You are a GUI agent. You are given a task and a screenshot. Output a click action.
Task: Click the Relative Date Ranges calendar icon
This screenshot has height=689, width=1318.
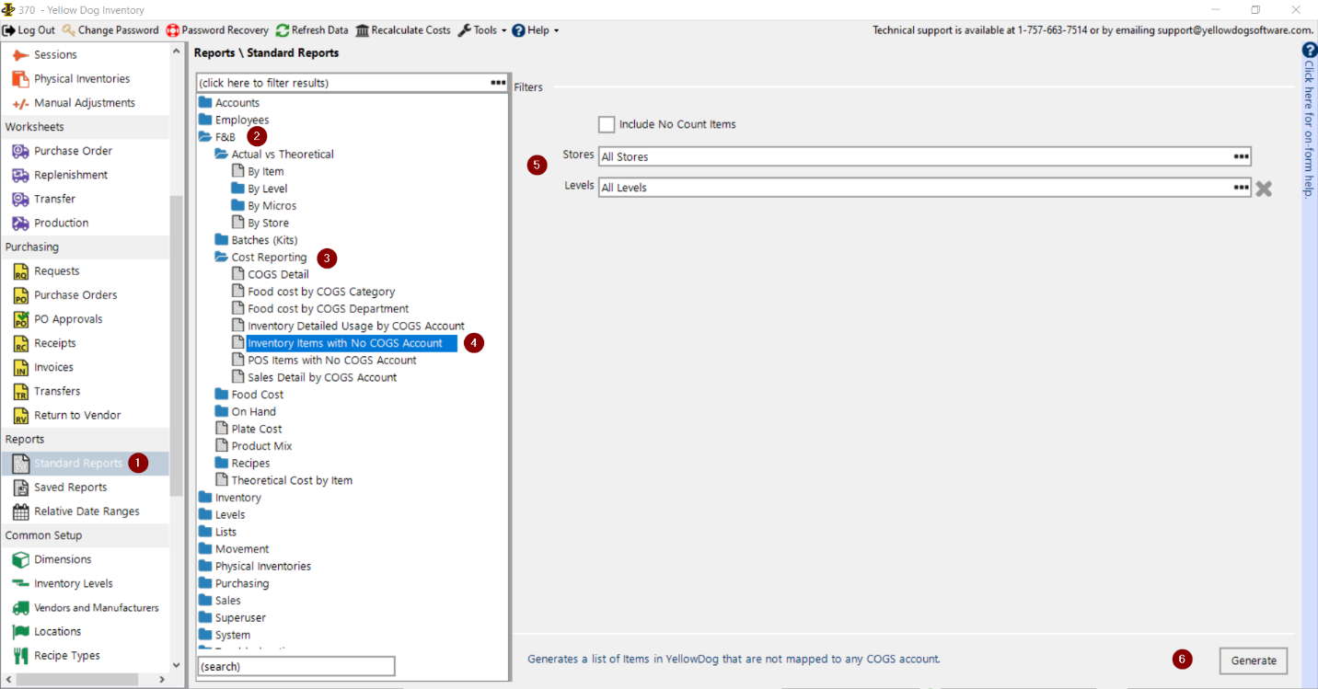tap(20, 511)
